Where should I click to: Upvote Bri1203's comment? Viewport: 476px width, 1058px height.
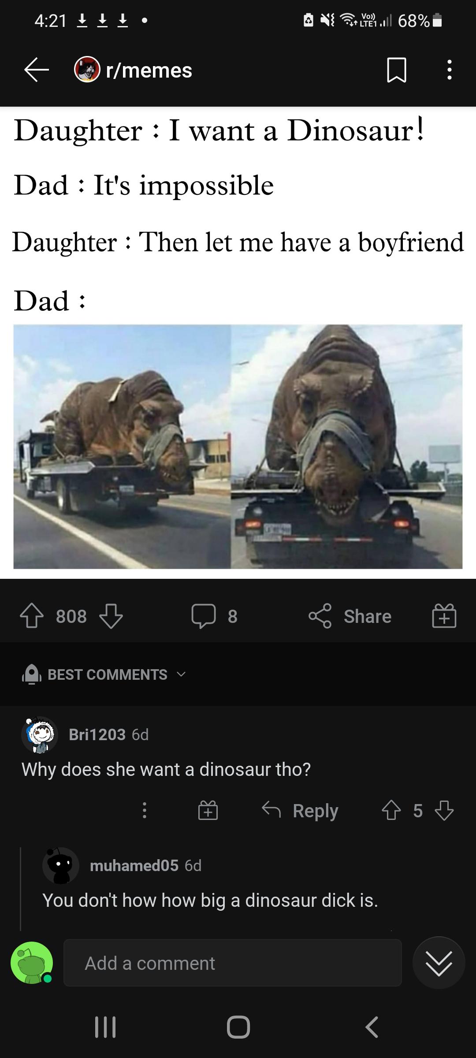[391, 810]
